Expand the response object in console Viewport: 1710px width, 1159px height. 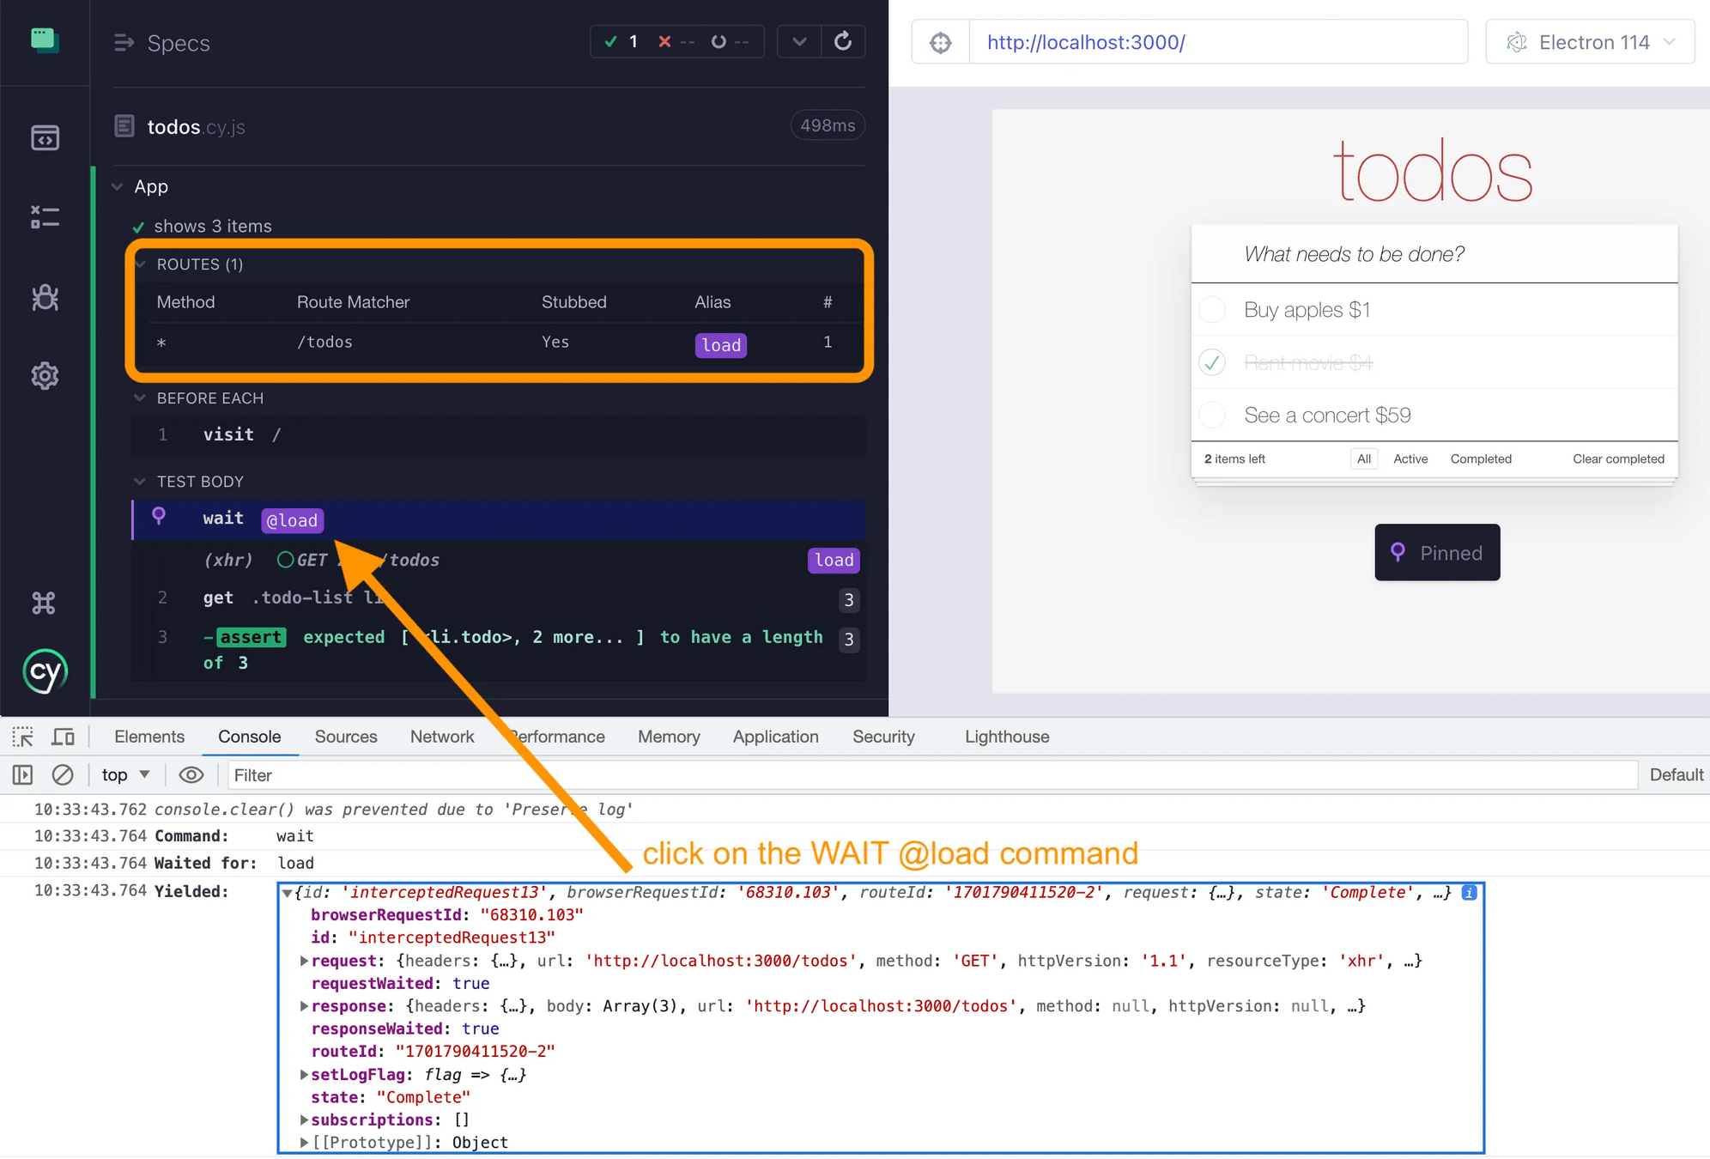coord(304,1006)
